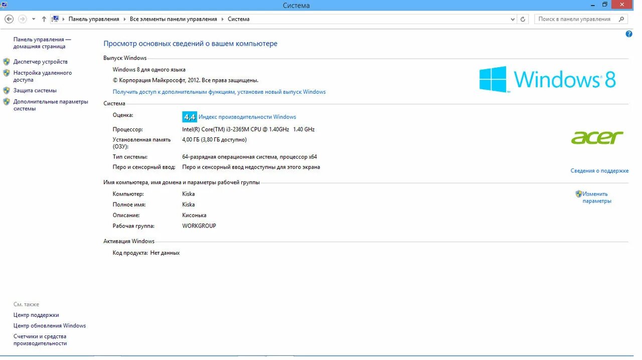Click the window system icon in title bar
This screenshot has height=360, width=642.
click(x=4, y=5)
